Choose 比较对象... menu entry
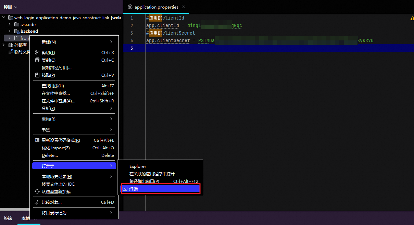The width and height of the screenshot is (414, 225). coord(74,202)
